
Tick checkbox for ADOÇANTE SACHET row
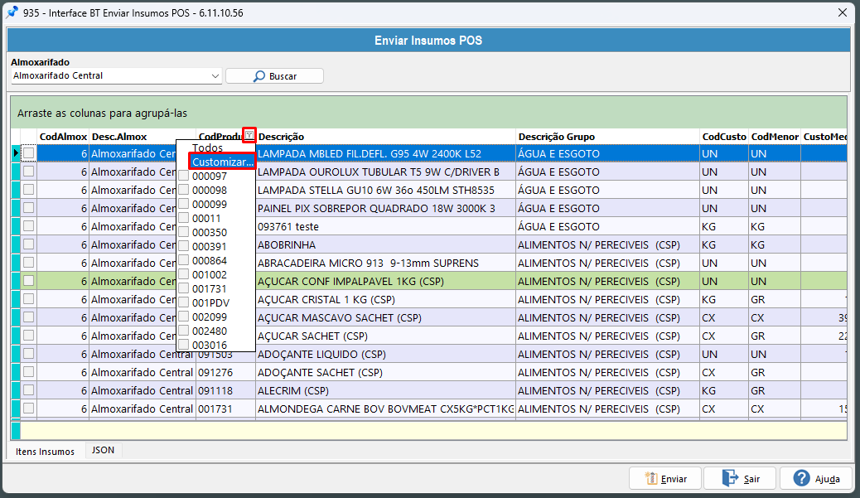click(x=28, y=372)
